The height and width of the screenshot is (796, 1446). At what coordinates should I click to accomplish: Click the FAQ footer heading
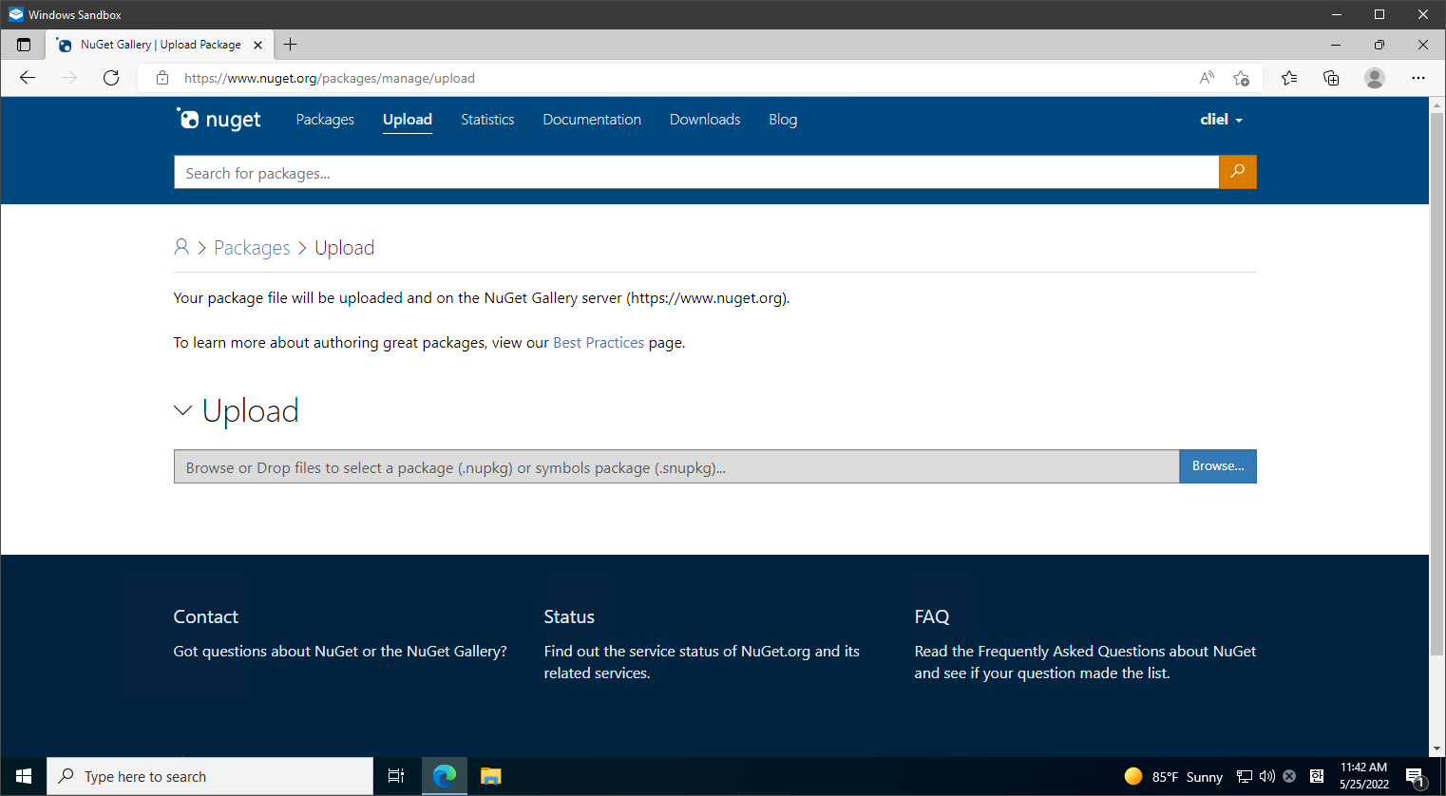pos(932,616)
